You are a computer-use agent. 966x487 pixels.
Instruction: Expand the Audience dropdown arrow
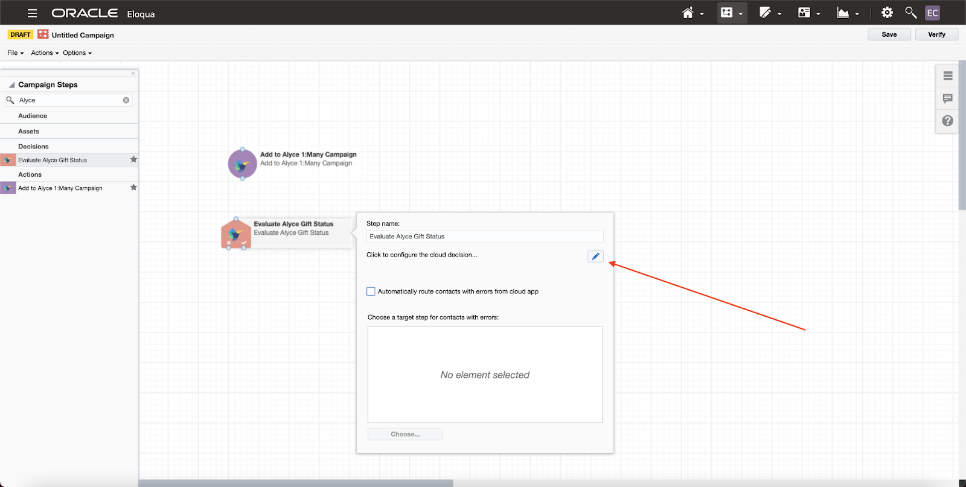(x=818, y=14)
